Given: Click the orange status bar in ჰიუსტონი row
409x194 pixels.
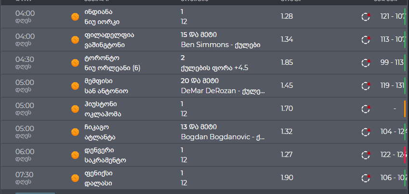Looking at the screenshot, I should [405, 109].
